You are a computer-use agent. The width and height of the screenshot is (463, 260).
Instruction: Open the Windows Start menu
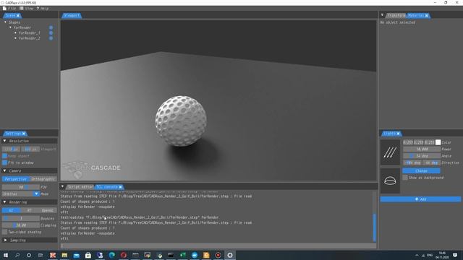(6, 255)
